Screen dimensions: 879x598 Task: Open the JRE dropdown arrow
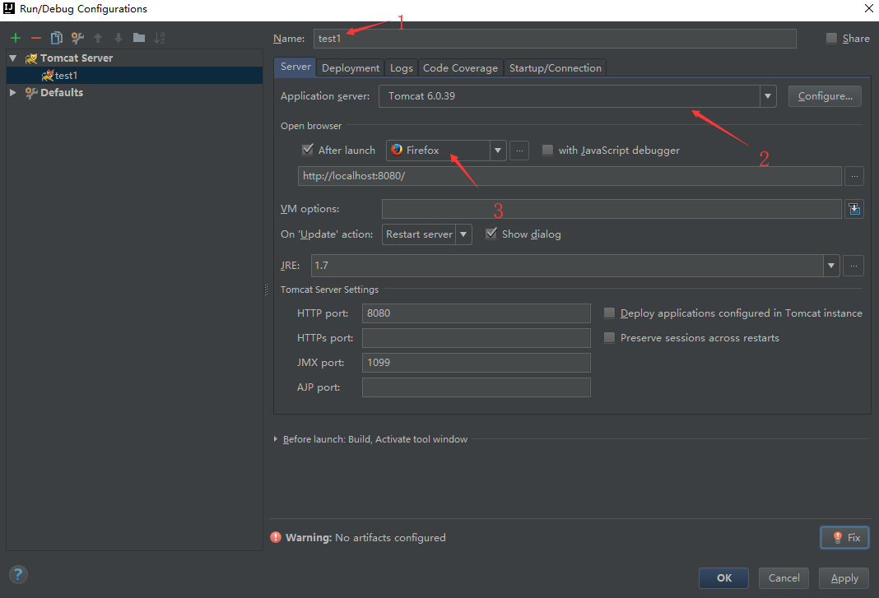pos(831,266)
